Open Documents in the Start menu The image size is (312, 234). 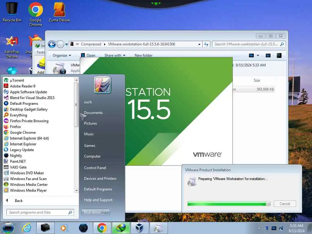point(93,113)
